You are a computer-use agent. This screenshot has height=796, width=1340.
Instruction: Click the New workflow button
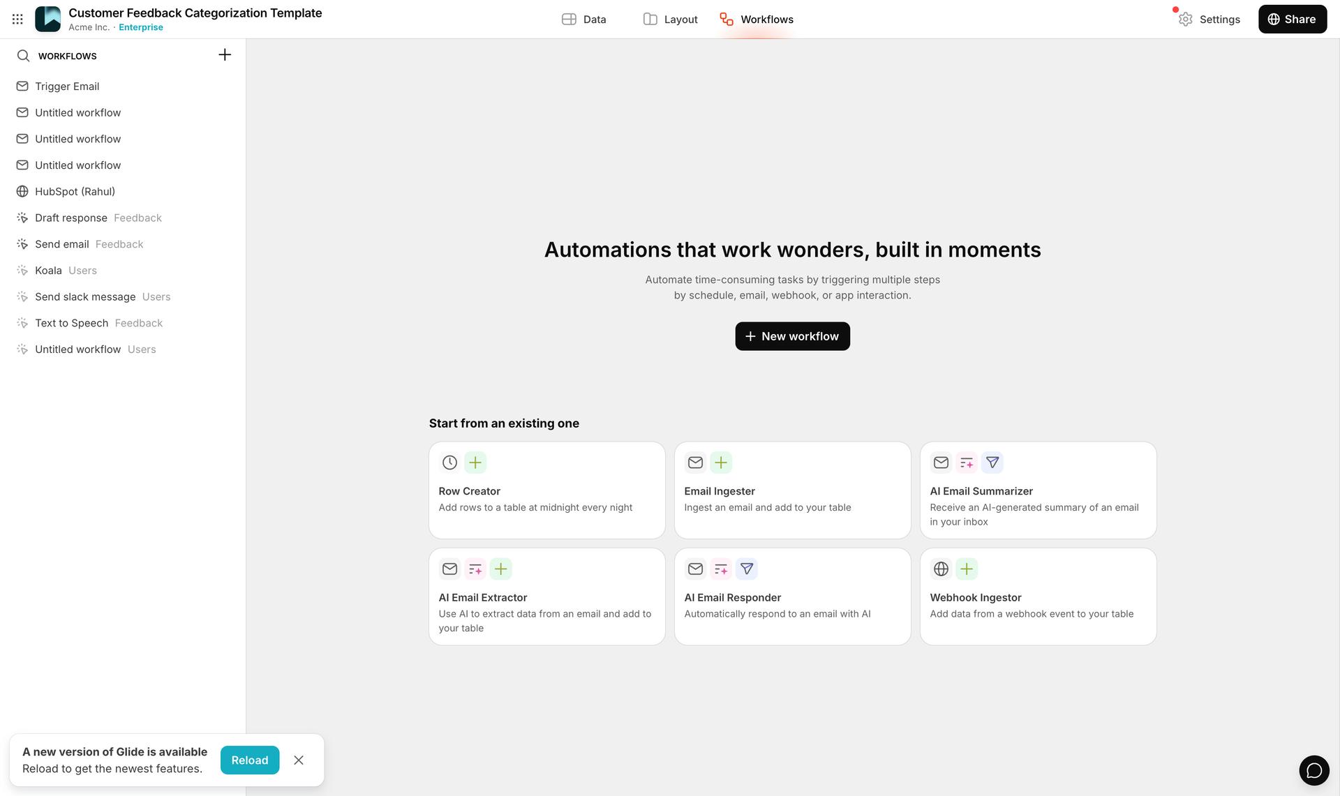(x=792, y=336)
